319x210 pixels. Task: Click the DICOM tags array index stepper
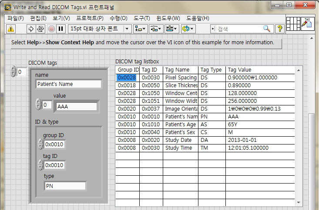[x=13, y=72]
